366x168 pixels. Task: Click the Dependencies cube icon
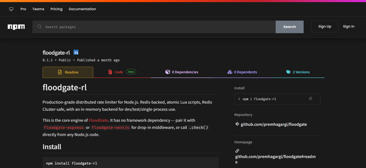click(168, 72)
